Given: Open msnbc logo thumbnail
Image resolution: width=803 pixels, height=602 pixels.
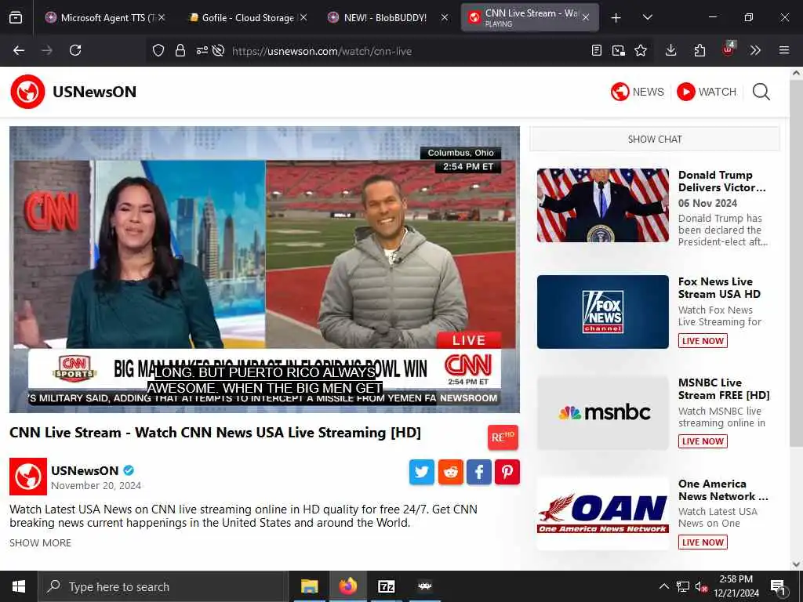Looking at the screenshot, I should [x=603, y=412].
